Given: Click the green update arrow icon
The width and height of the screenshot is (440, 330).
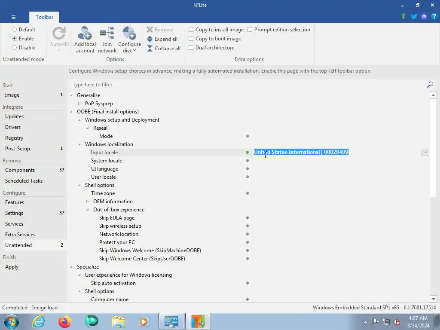Looking at the screenshot, I should click(x=403, y=16).
